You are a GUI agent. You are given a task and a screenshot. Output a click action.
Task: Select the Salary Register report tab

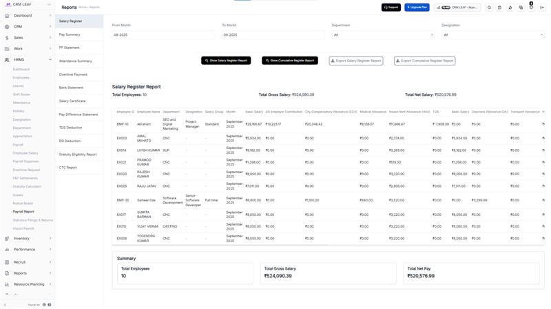[x=79, y=21]
